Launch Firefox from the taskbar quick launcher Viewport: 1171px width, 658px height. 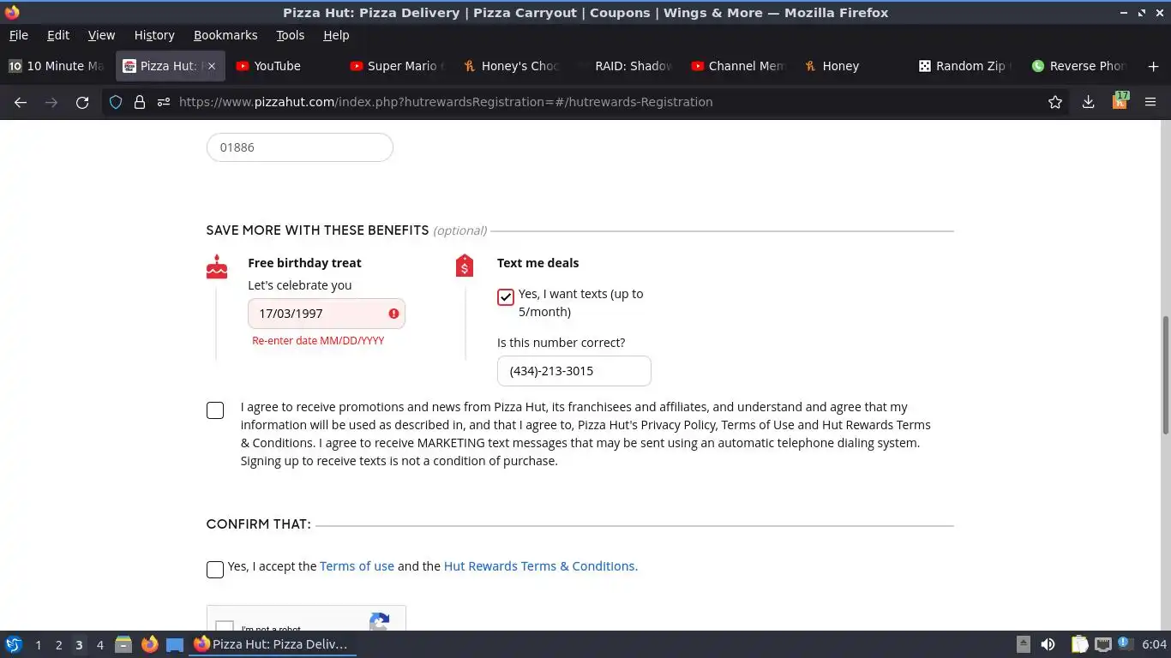tap(149, 644)
